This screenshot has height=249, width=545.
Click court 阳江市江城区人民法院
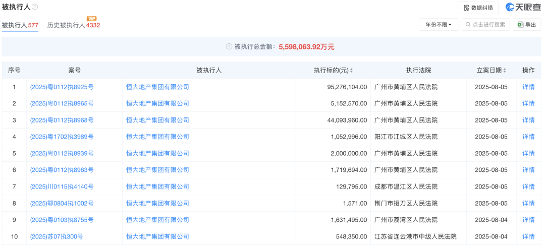[x=406, y=137]
